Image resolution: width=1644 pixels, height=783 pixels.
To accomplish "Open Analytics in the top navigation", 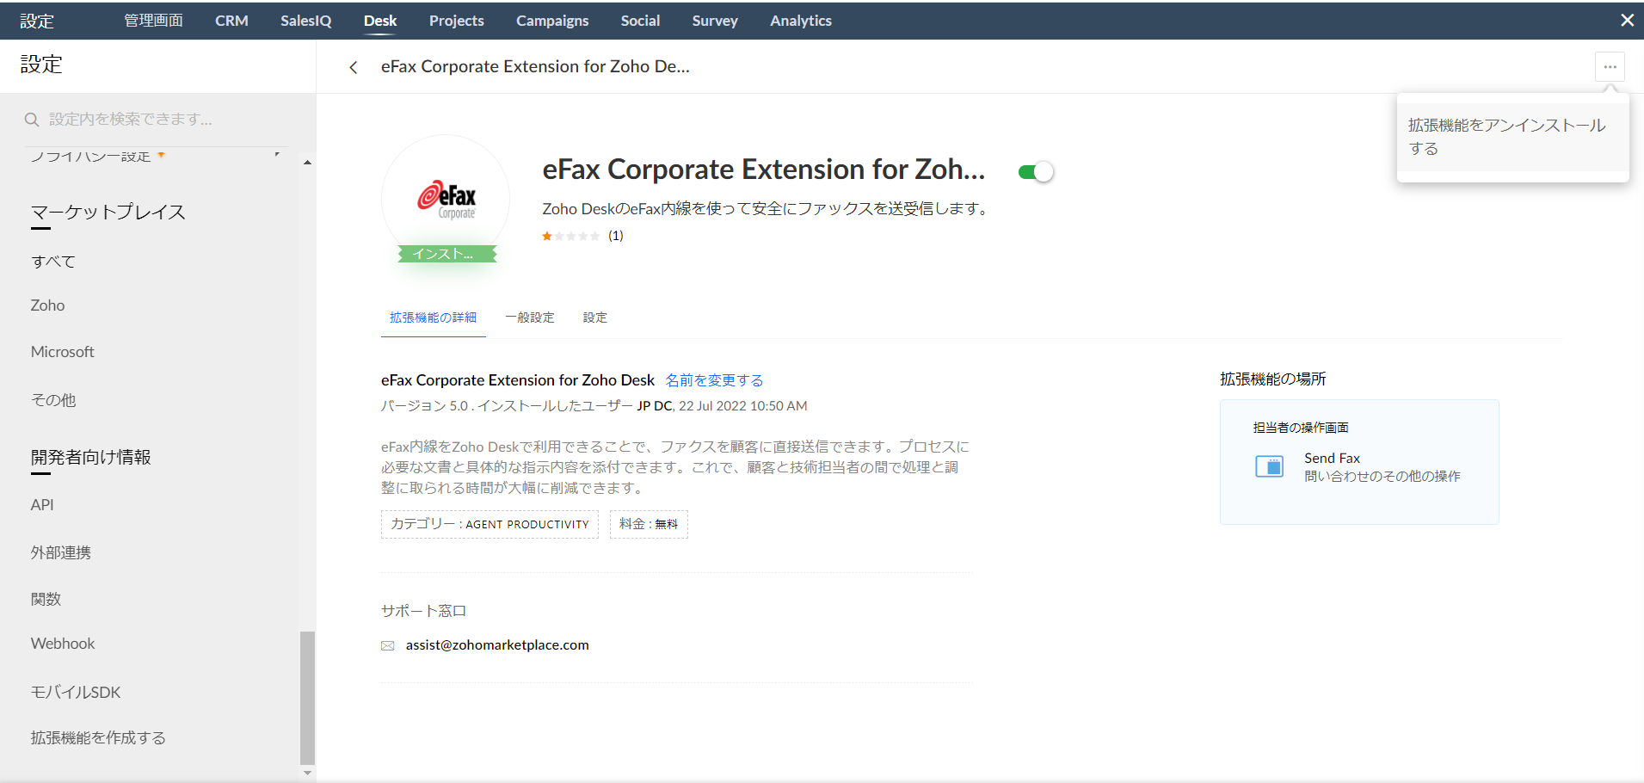I will tap(801, 21).
